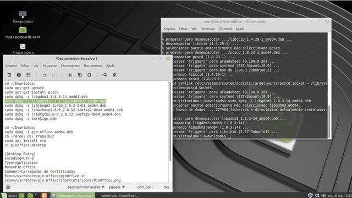Click the sudo apt-get update line

(x=24, y=88)
